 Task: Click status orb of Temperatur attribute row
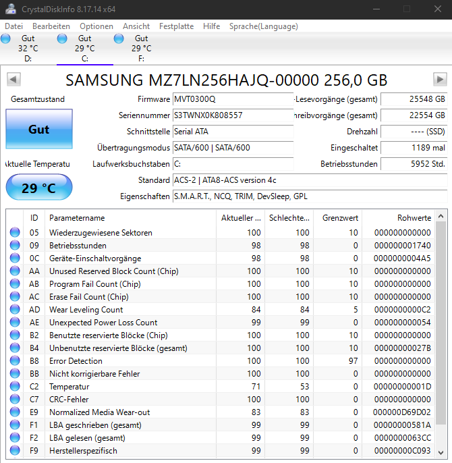[x=15, y=386]
